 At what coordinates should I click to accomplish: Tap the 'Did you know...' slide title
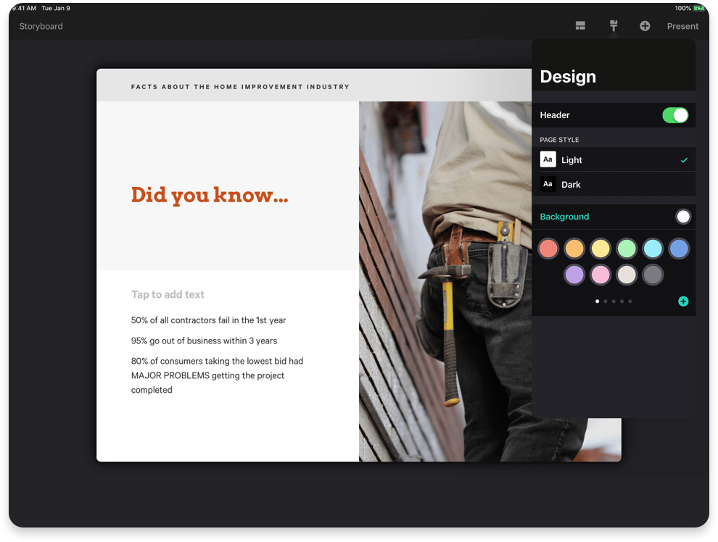tap(210, 196)
